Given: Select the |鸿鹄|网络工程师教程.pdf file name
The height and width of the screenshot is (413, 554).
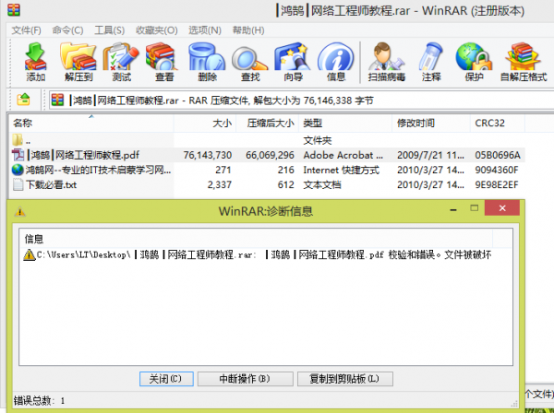Looking at the screenshot, I should click(83, 155).
